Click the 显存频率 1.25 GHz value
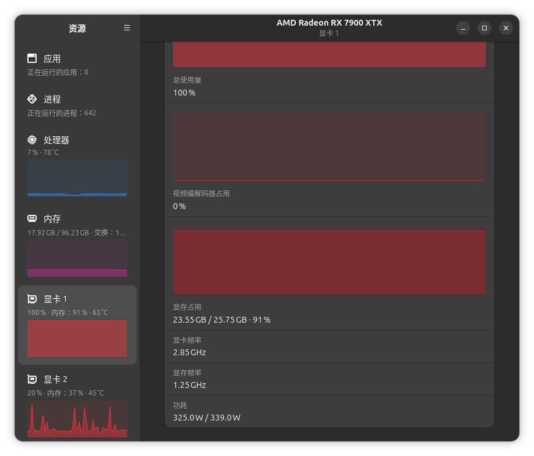The image size is (534, 456). pyautogui.click(x=189, y=385)
